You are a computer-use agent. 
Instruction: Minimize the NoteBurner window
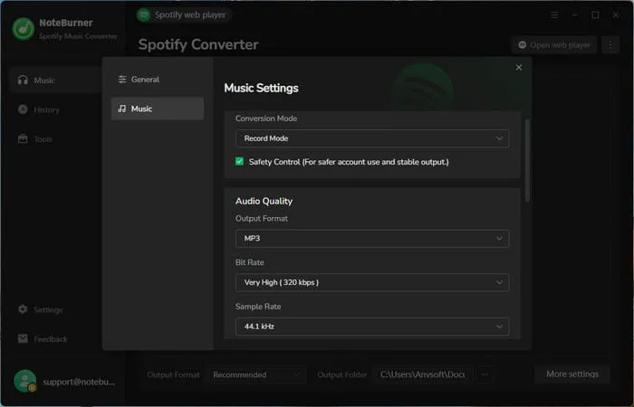(574, 15)
